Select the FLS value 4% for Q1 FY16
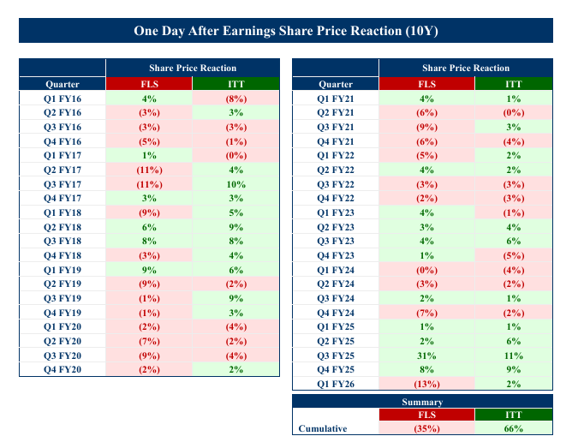 [149, 99]
